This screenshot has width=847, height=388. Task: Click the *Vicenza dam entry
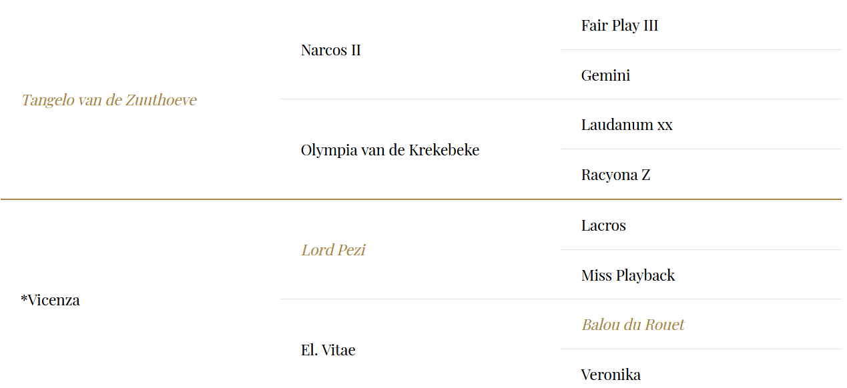[x=50, y=300]
